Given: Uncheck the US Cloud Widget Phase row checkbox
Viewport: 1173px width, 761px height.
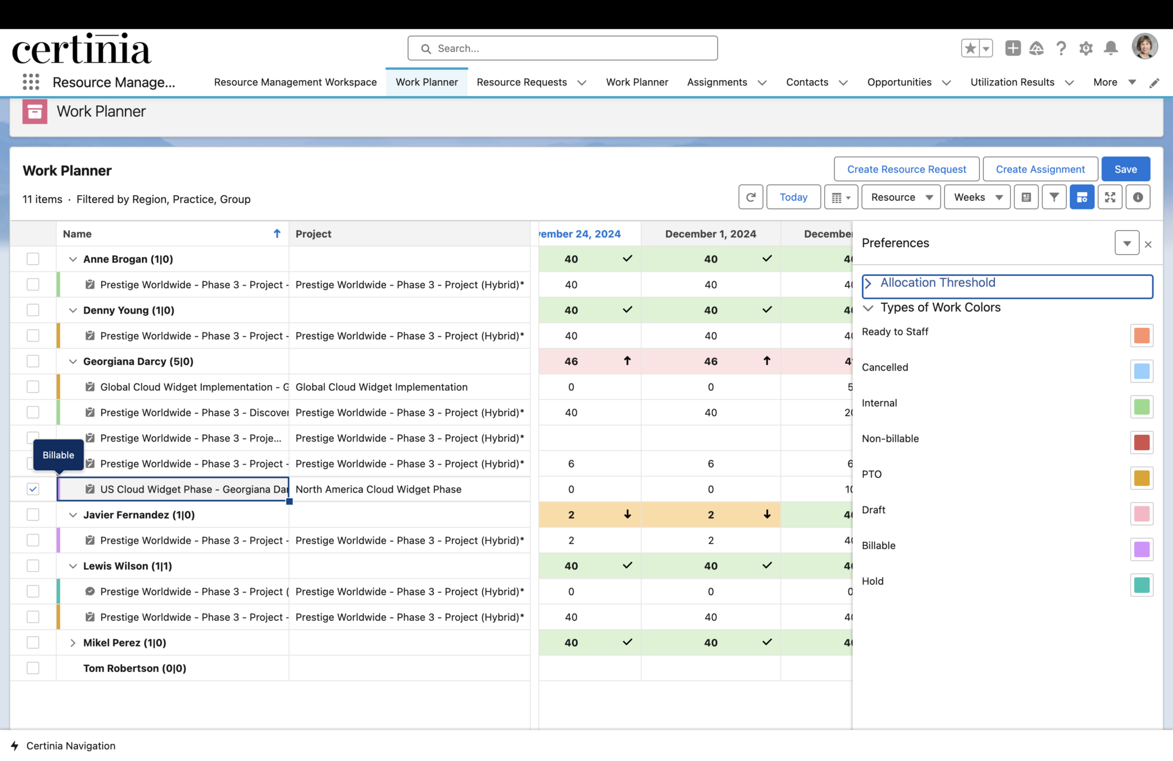Looking at the screenshot, I should tap(33, 489).
